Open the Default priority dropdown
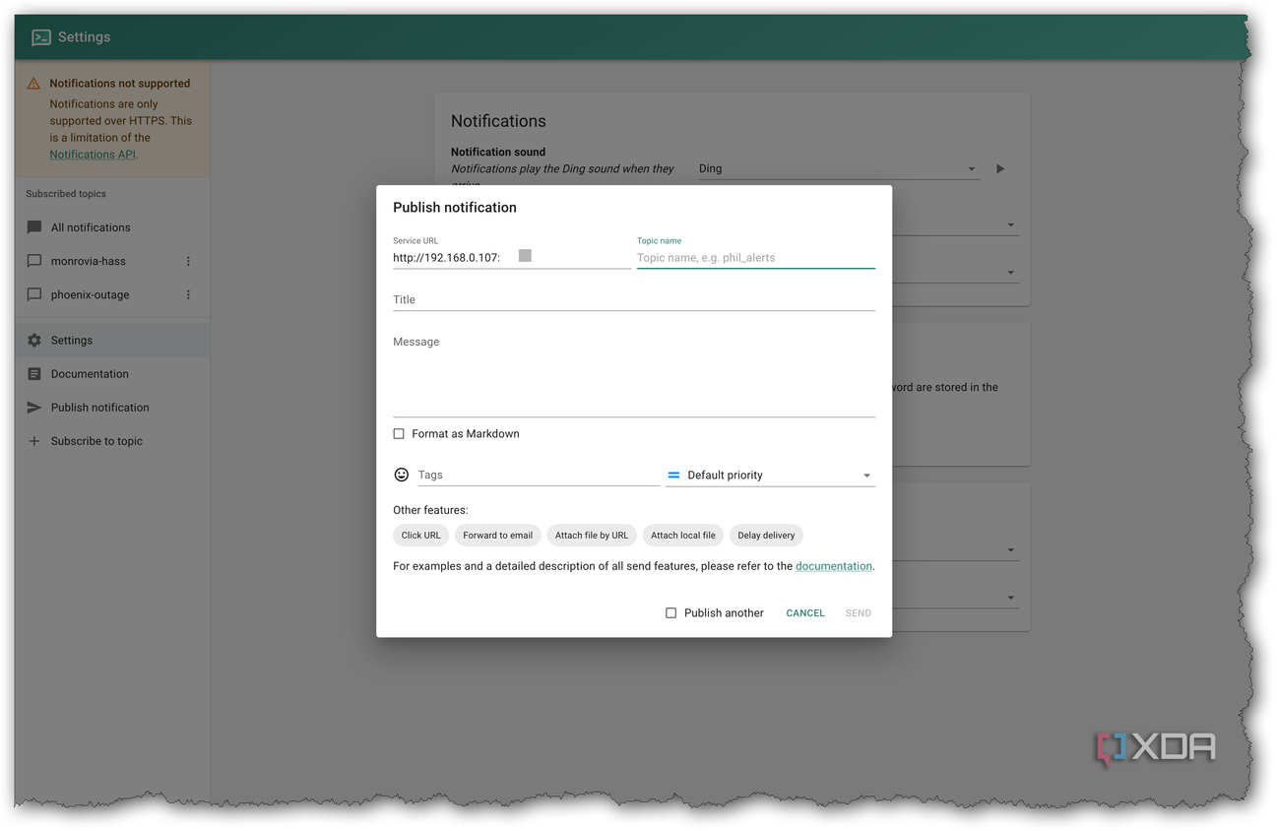1277x831 pixels. click(x=771, y=475)
